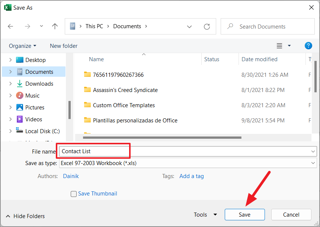The width and height of the screenshot is (320, 227).
Task: Refresh the Documents folder listing
Action: tap(207, 27)
